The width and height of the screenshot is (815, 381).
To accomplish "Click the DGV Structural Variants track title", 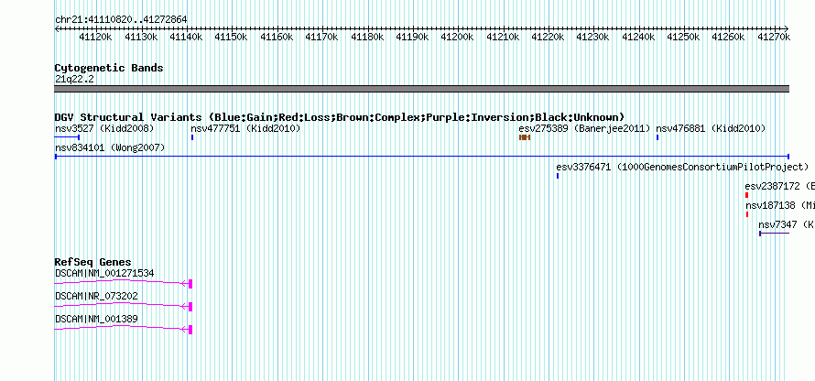I will [340, 117].
